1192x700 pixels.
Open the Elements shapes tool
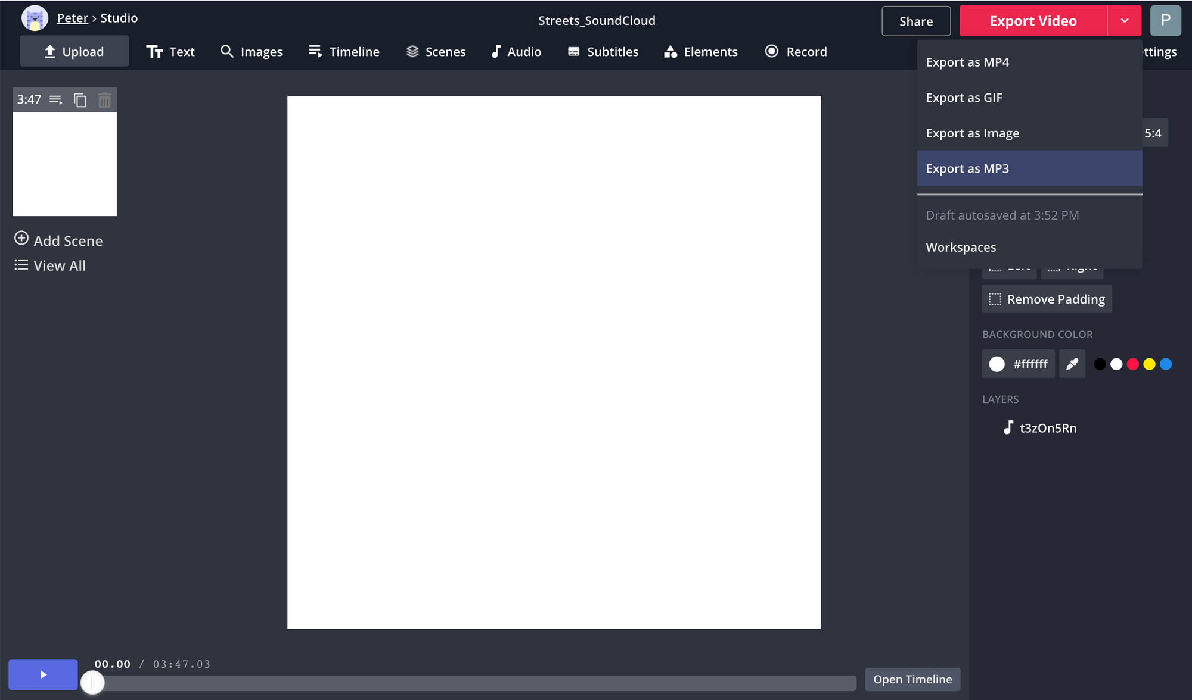point(701,52)
